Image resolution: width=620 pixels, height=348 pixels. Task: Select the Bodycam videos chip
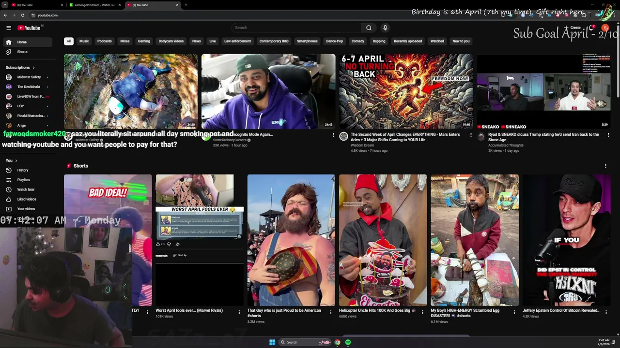[x=171, y=41]
